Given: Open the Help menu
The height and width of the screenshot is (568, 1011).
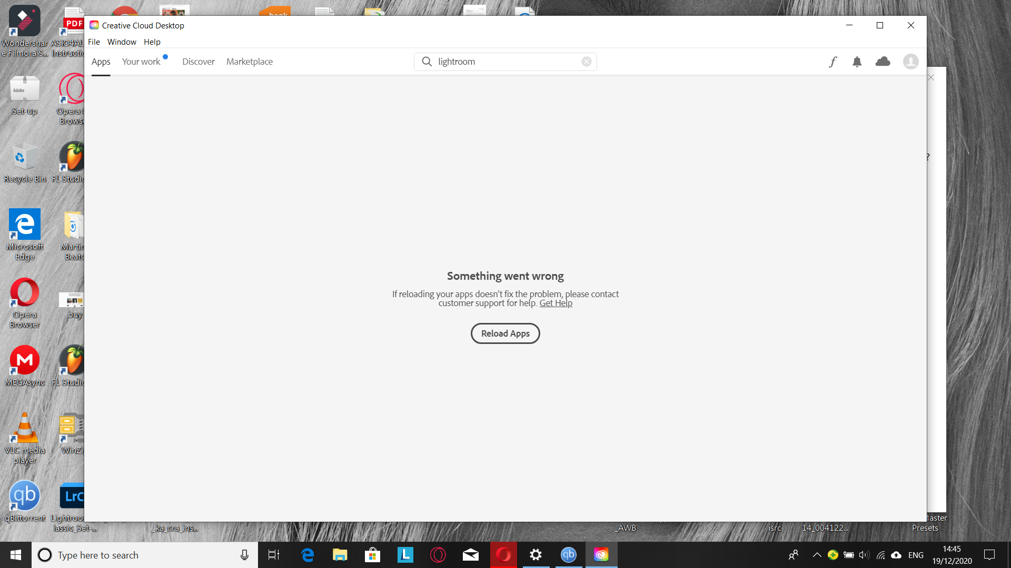Looking at the screenshot, I should (151, 42).
